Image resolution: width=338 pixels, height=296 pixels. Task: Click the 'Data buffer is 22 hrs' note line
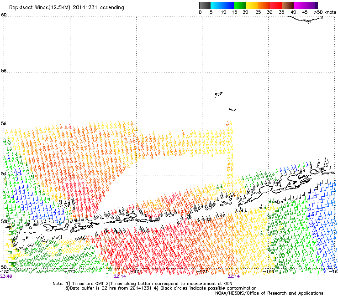click(x=161, y=288)
